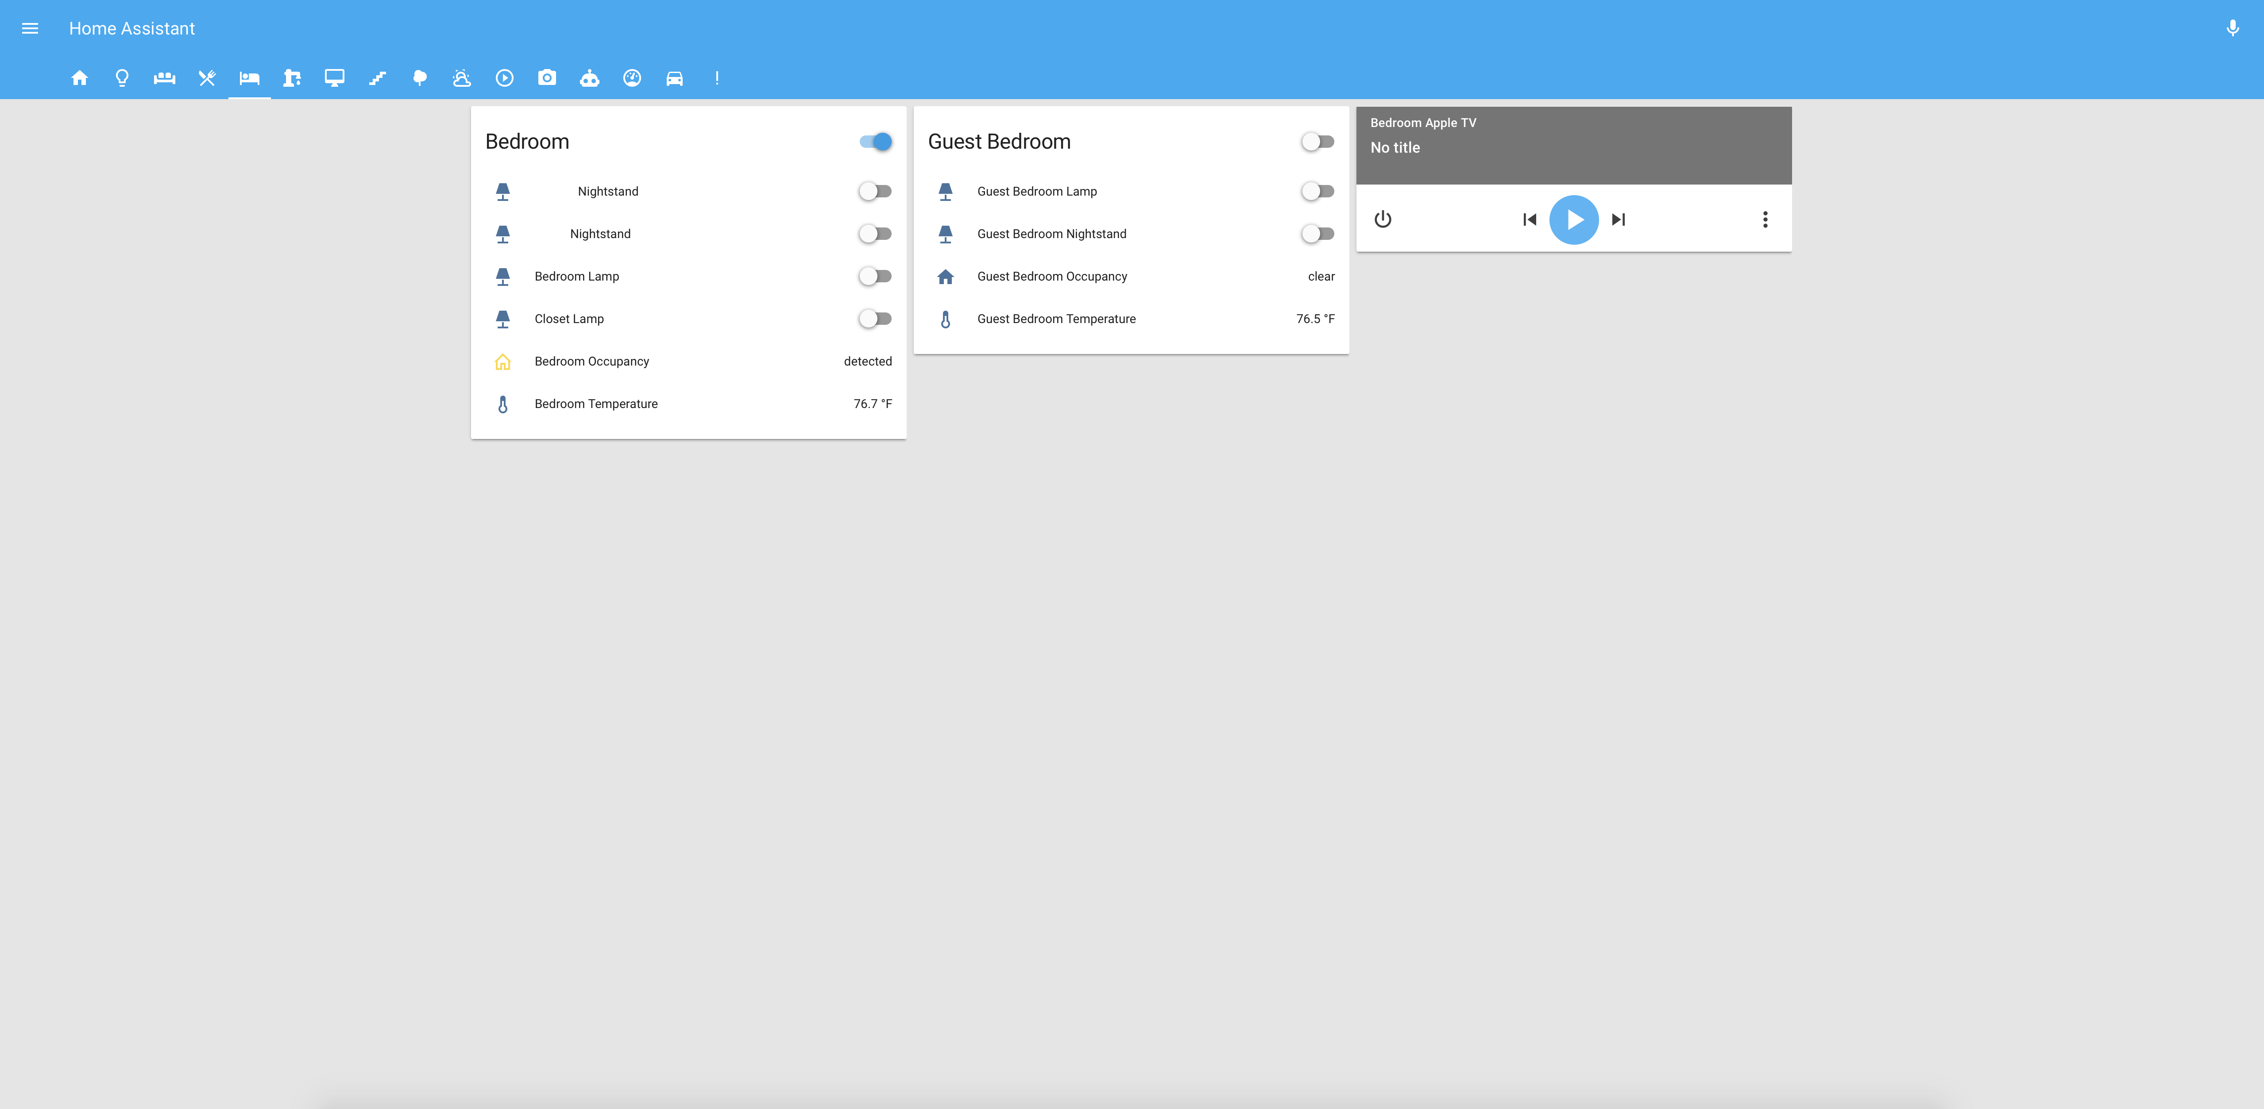Toggle the Guest Bedroom group switch
2264x1109 pixels.
point(1317,142)
